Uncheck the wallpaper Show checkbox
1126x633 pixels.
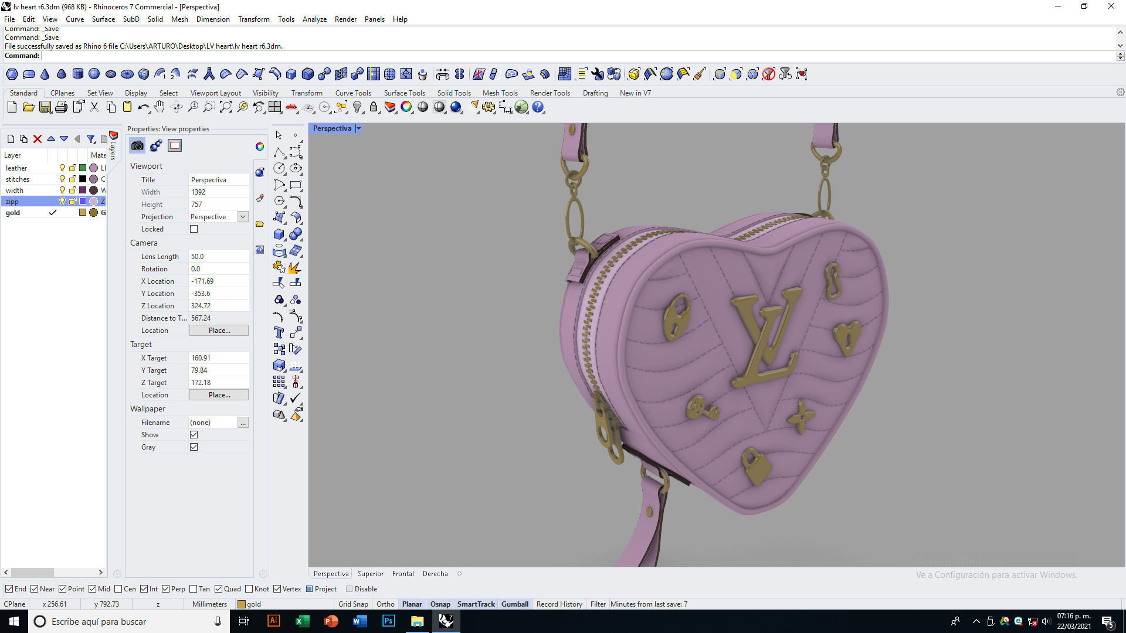tap(194, 435)
